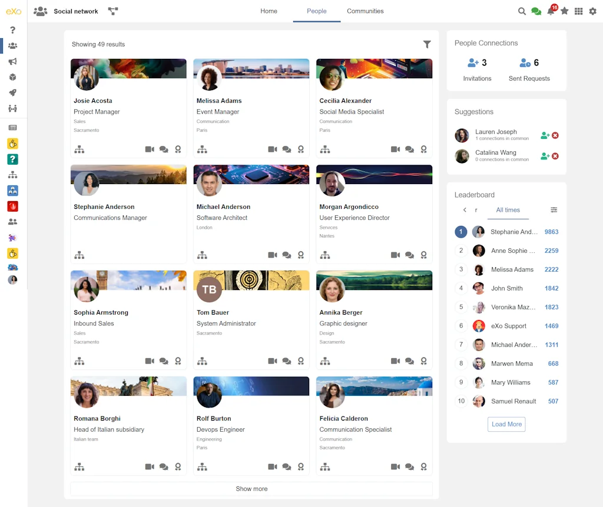Adjust the leaderboard filter sliders control

tap(553, 210)
